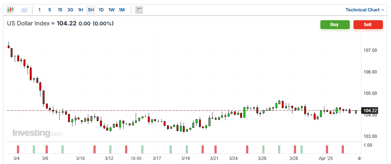Image resolution: width=391 pixels, height=164 pixels.
Task: Choose the 1M interval
Action: [121, 10]
